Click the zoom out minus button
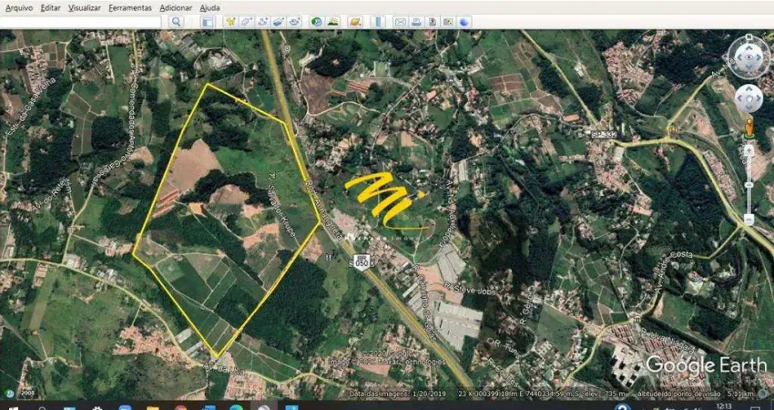 point(749,220)
